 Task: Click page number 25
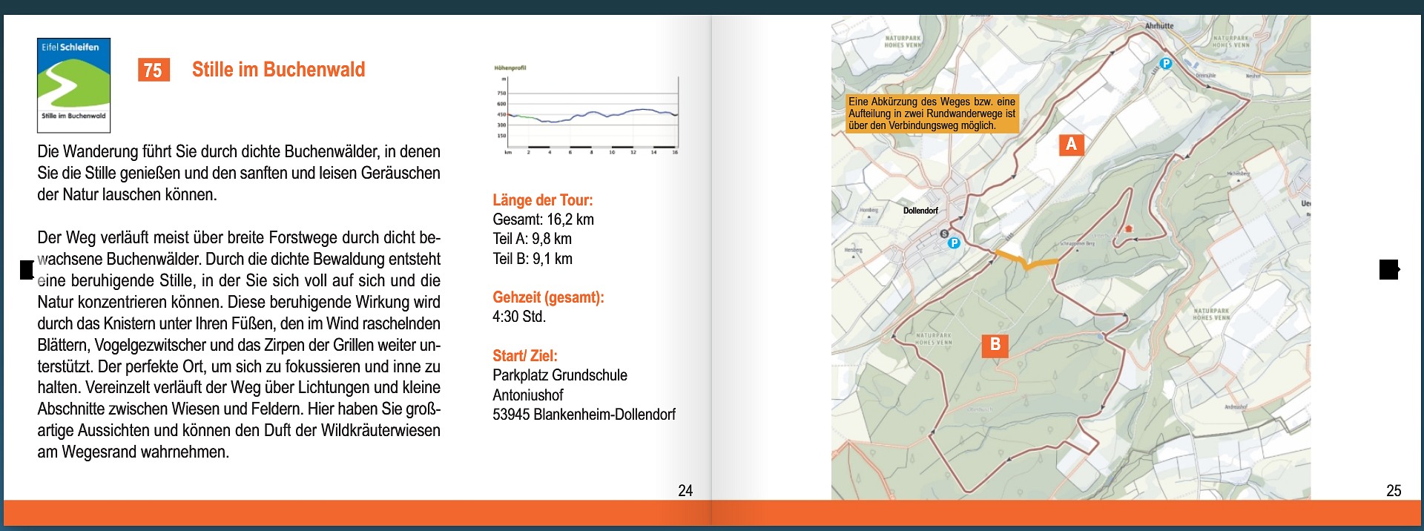1393,490
